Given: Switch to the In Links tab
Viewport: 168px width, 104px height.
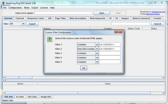Looking at the screenshot, I should 20,97.
